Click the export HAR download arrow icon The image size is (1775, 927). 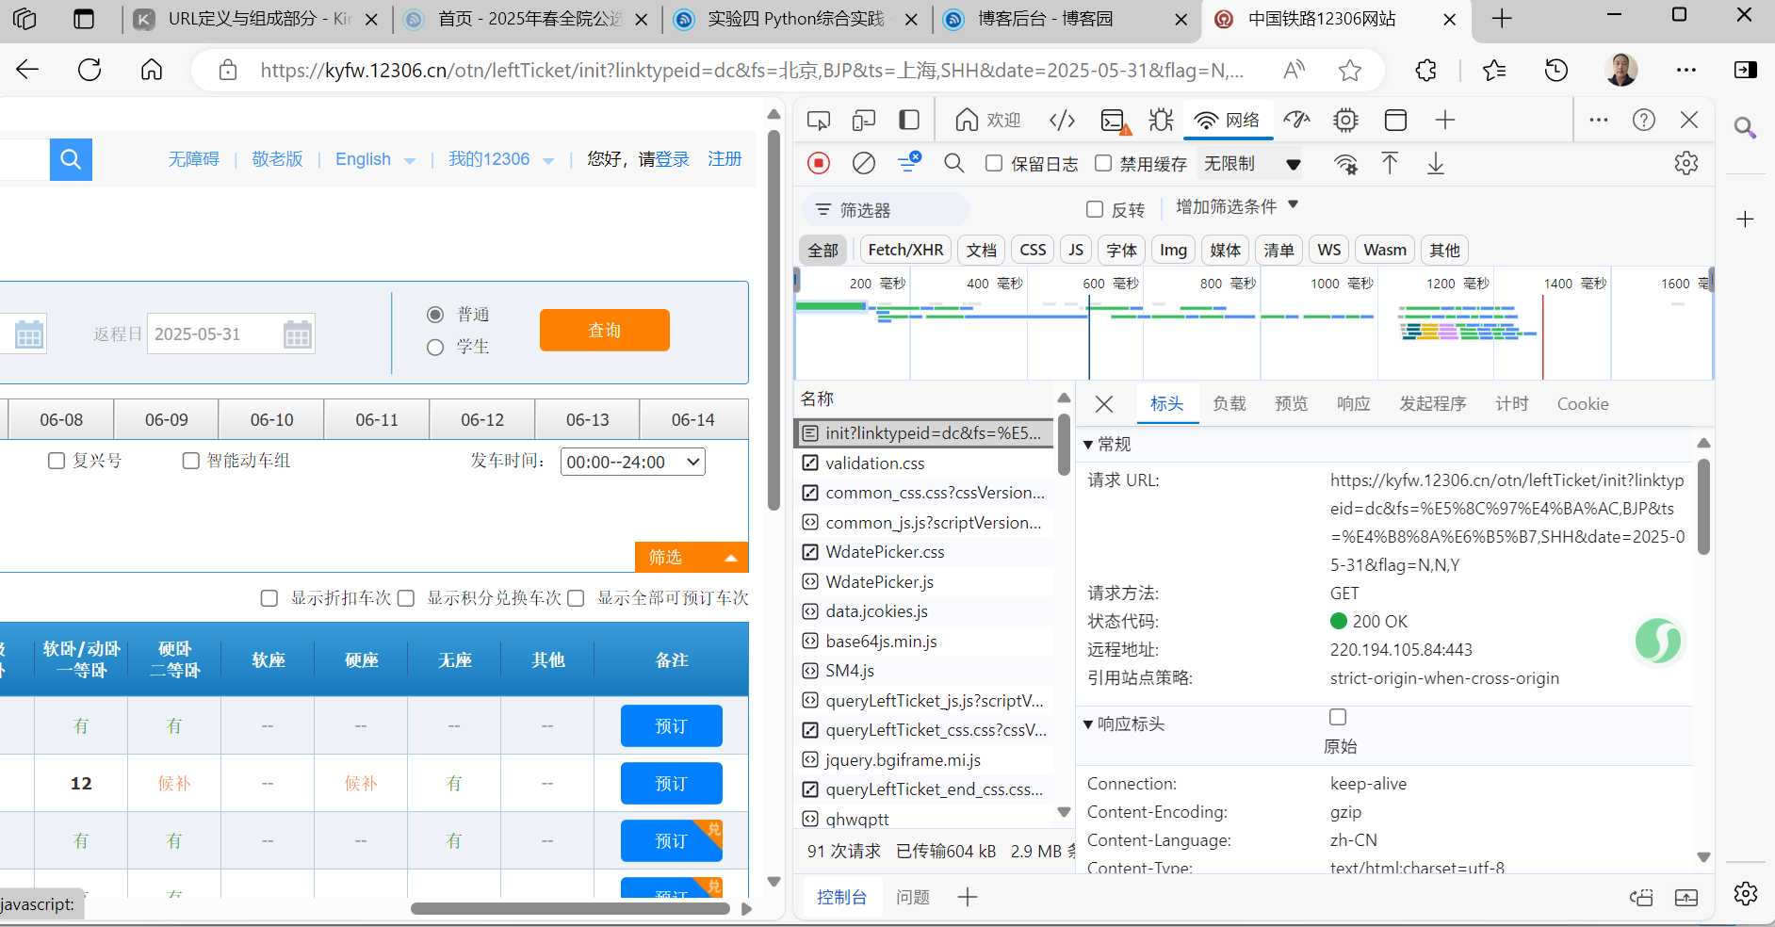tap(1435, 163)
